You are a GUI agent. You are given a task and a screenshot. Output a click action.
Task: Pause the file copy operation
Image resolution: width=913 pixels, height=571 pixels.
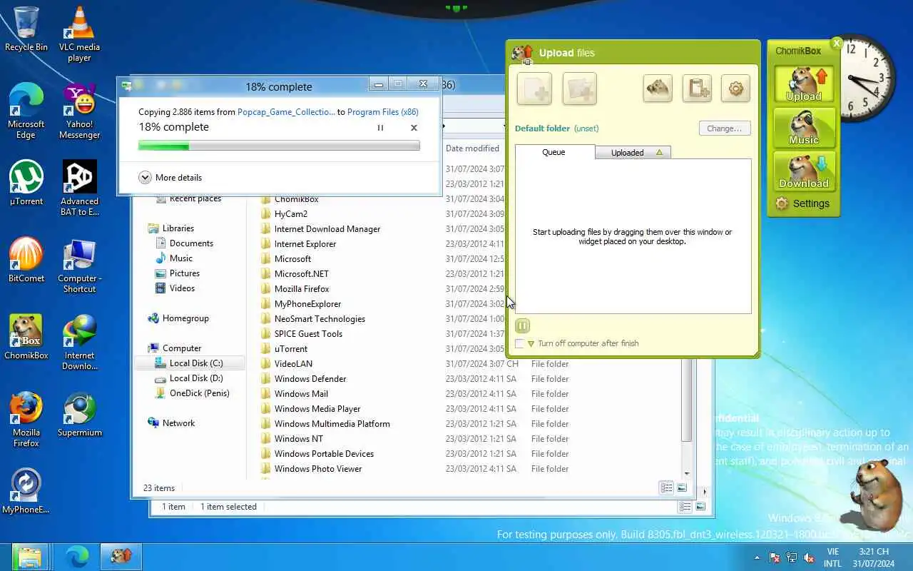[x=380, y=128]
